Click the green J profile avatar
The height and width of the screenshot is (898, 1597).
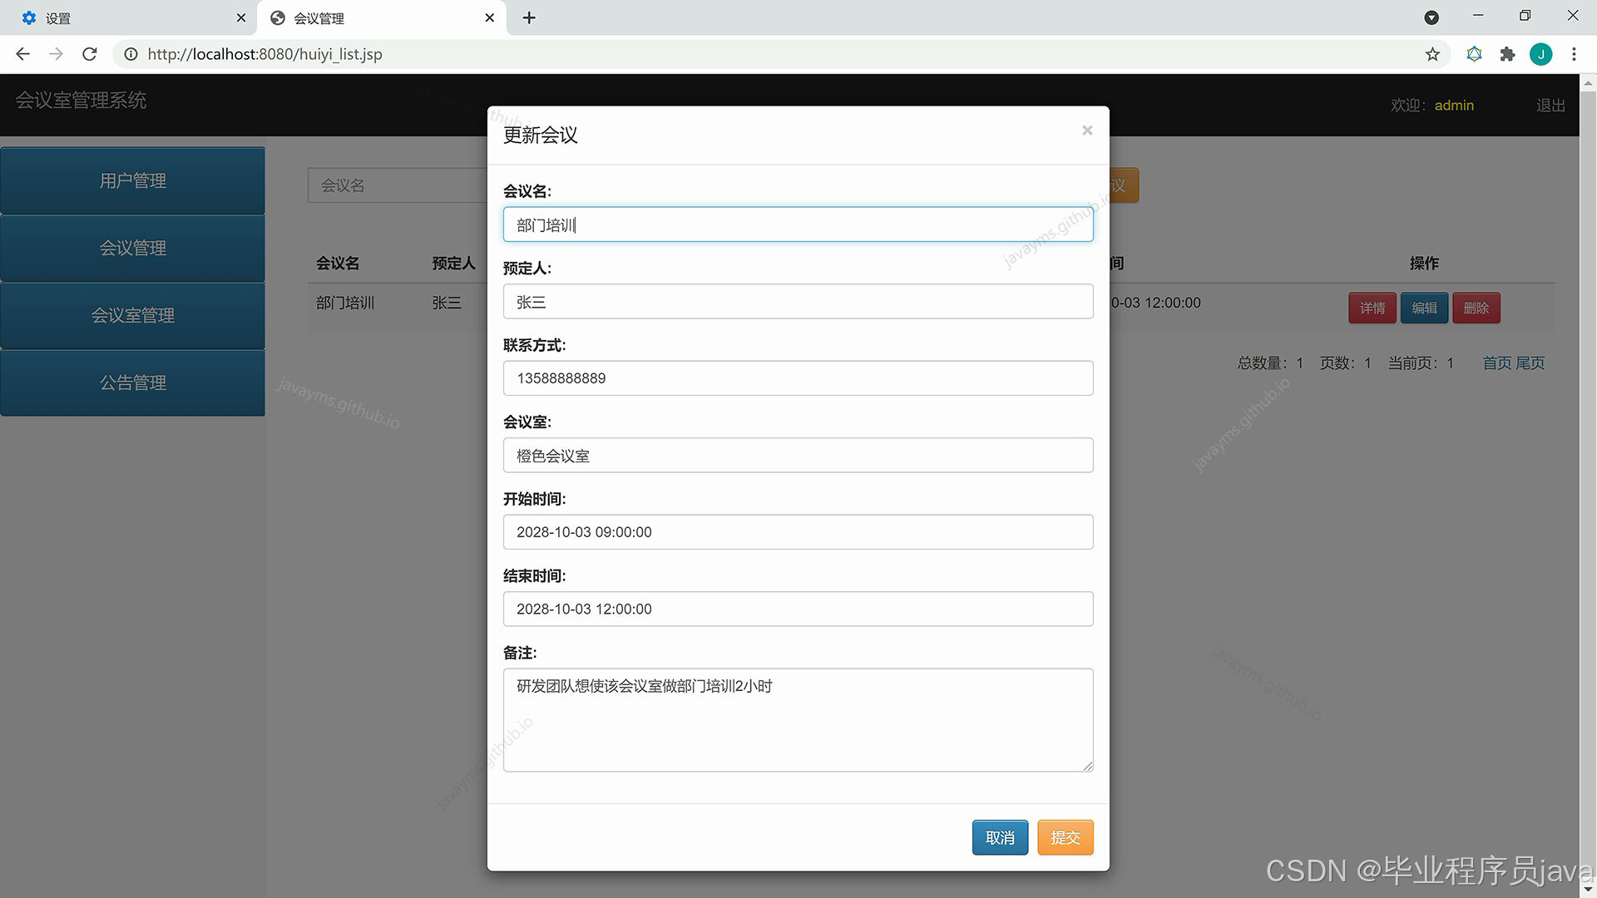coord(1540,54)
